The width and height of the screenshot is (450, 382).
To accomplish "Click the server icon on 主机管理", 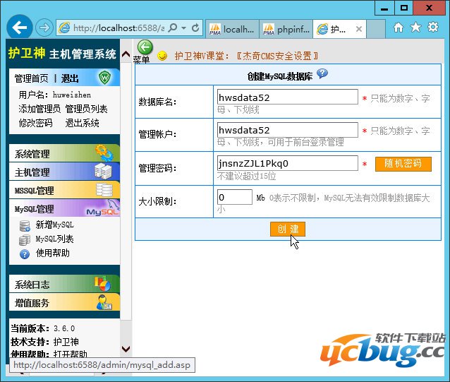I will pyautogui.click(x=103, y=172).
